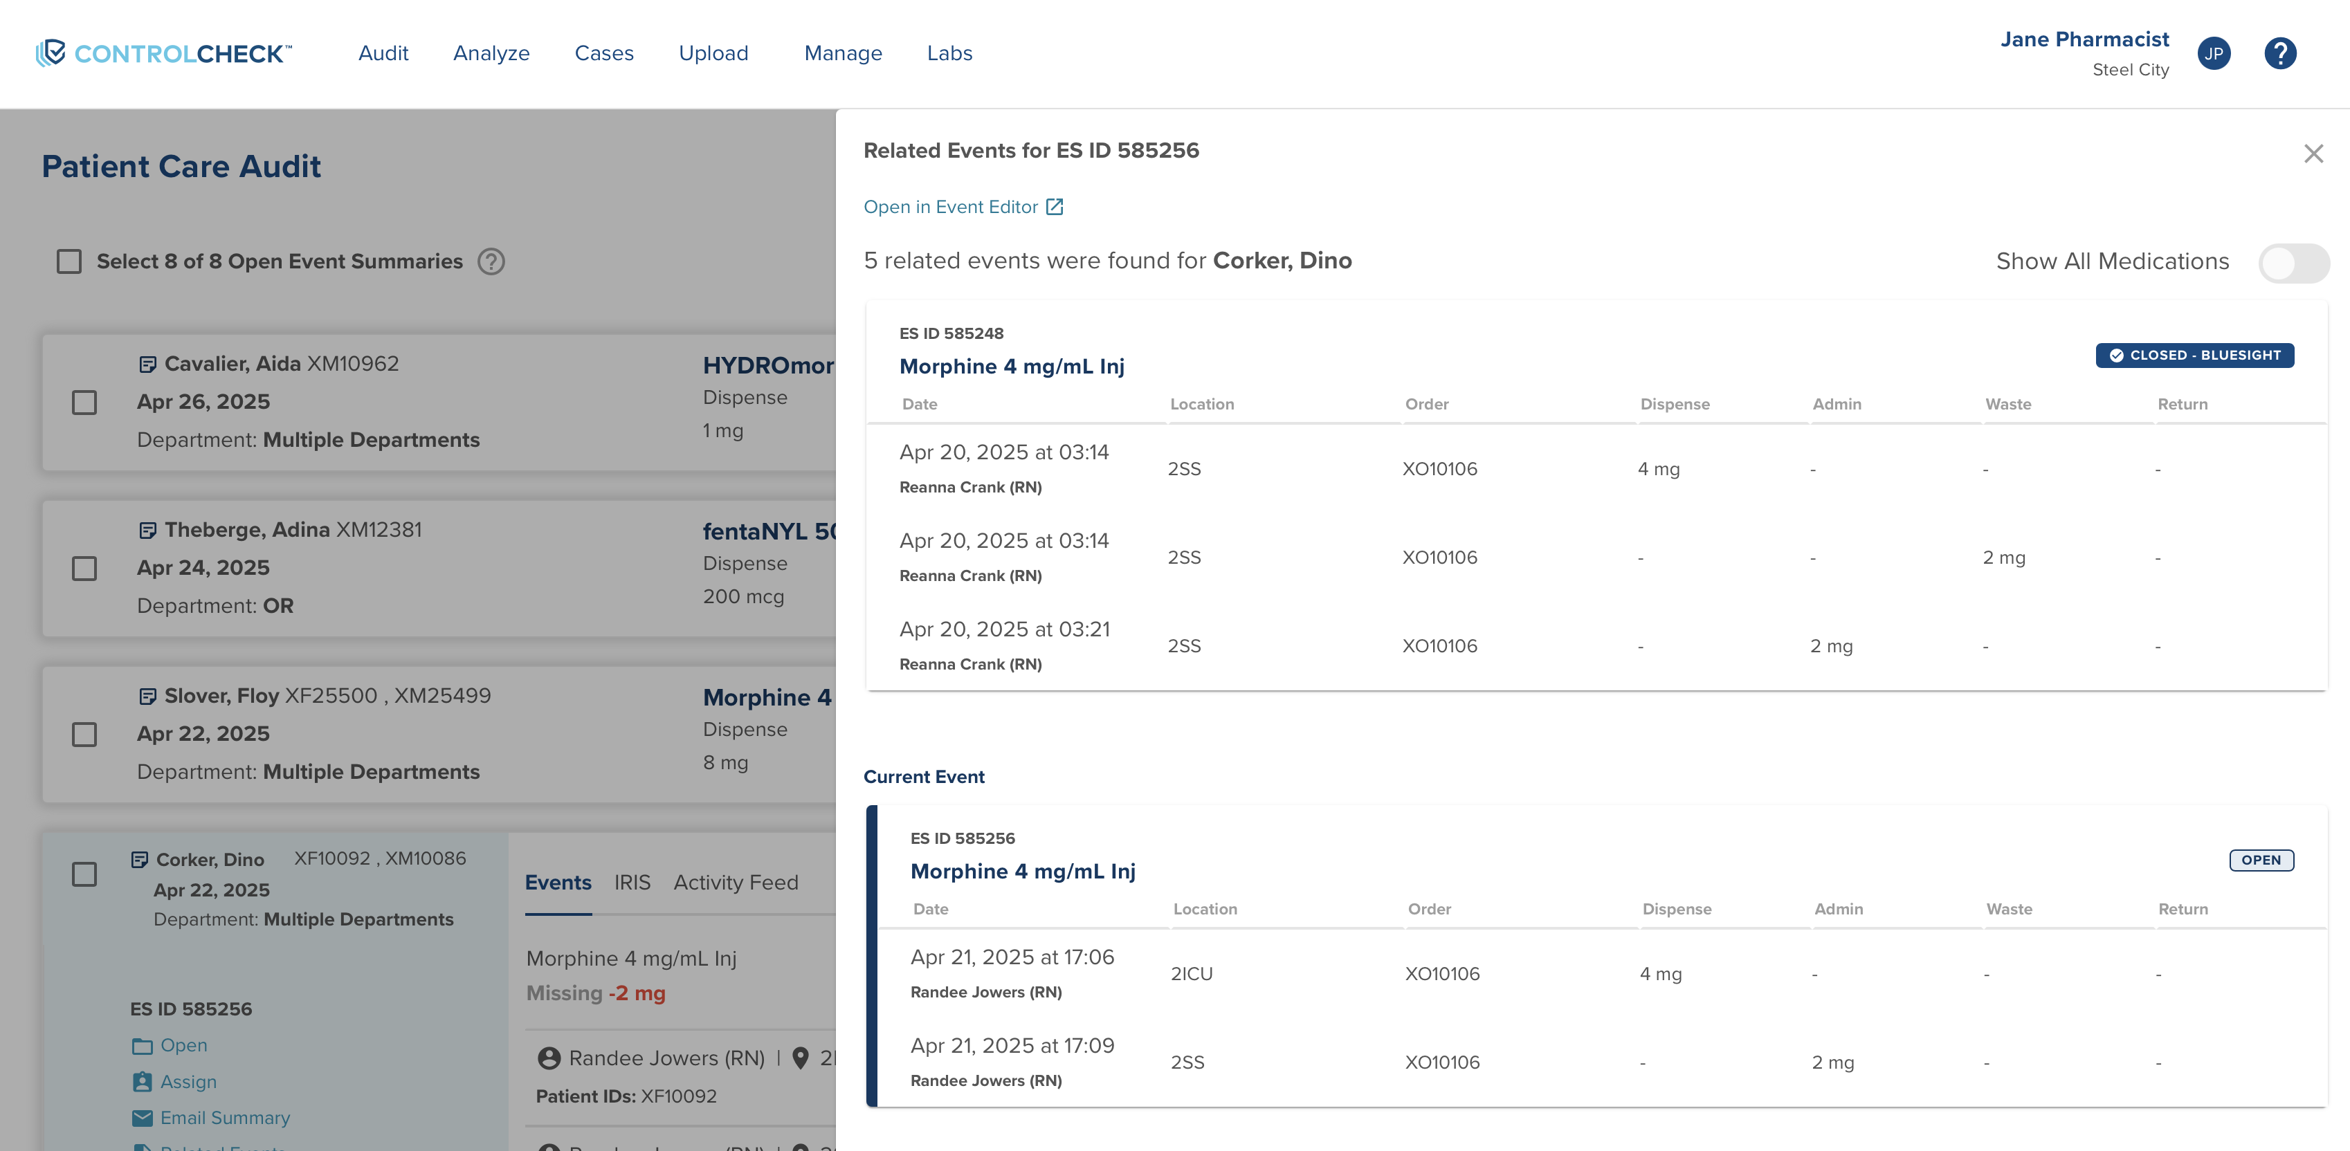Click the Email Summary envelope icon

click(143, 1118)
